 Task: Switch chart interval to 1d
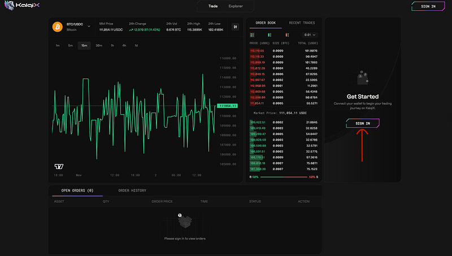pos(136,45)
